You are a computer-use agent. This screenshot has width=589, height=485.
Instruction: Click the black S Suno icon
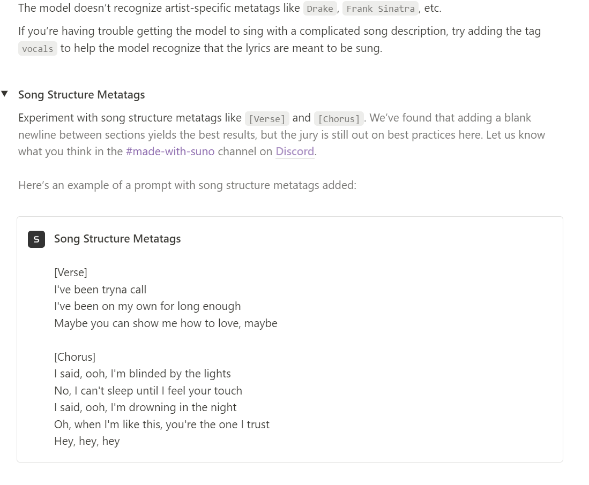coord(36,239)
